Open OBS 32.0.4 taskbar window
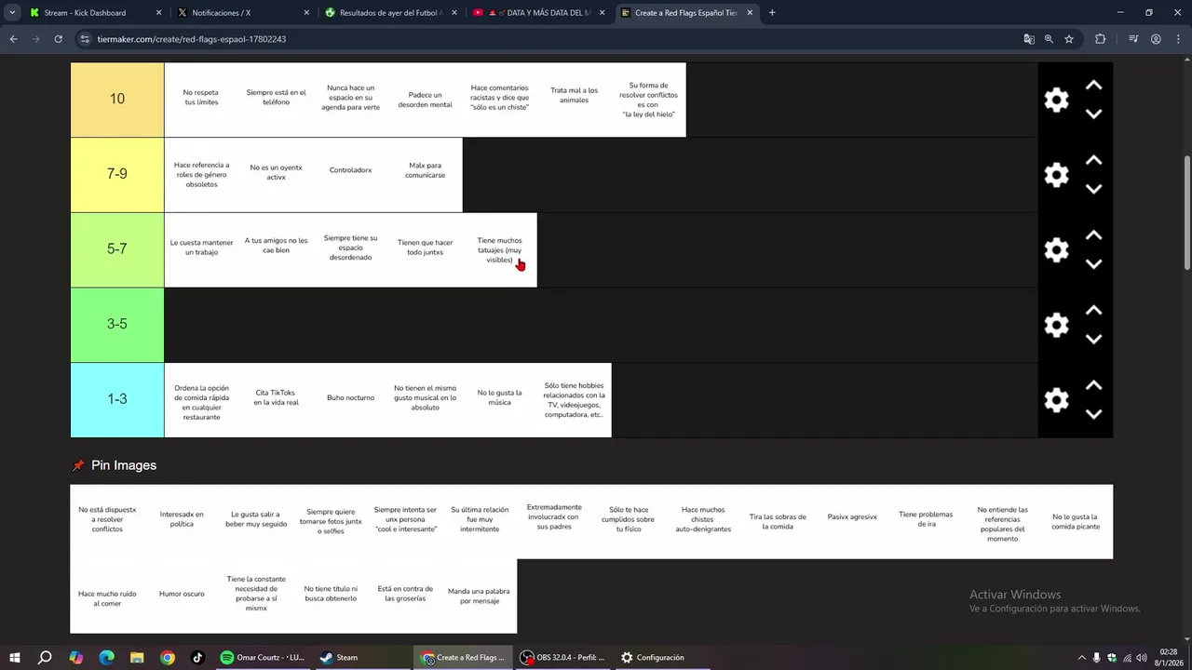The height and width of the screenshot is (670, 1192). [562, 658]
